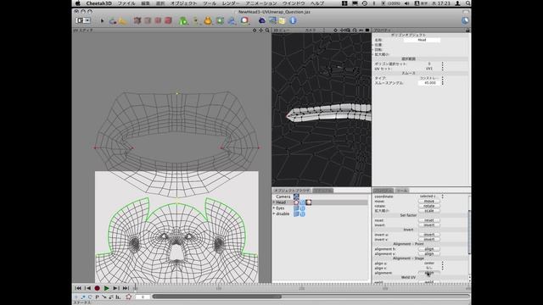Click the weld button under Weld UV
This screenshot has height=305, width=543.
click(429, 282)
